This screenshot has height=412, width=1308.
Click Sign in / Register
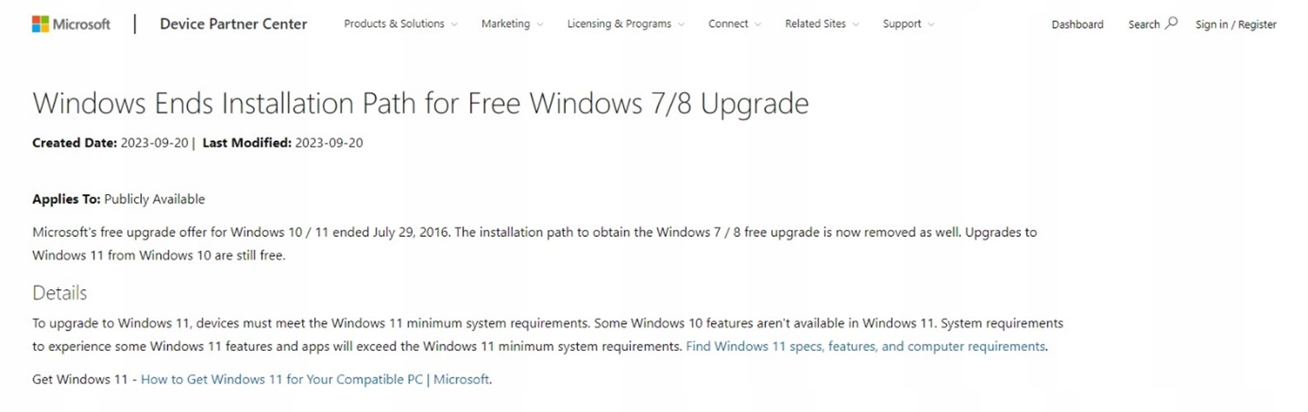(x=1236, y=25)
